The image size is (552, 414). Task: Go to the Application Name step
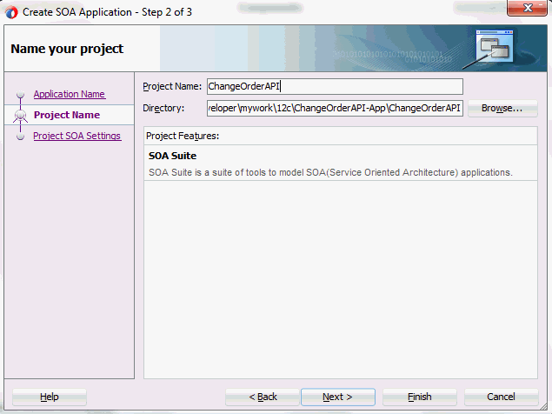point(70,94)
